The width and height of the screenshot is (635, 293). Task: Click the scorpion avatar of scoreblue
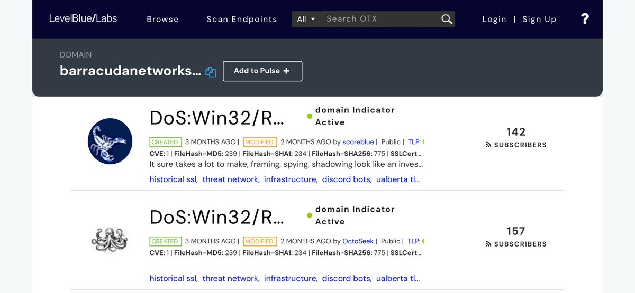[110, 141]
